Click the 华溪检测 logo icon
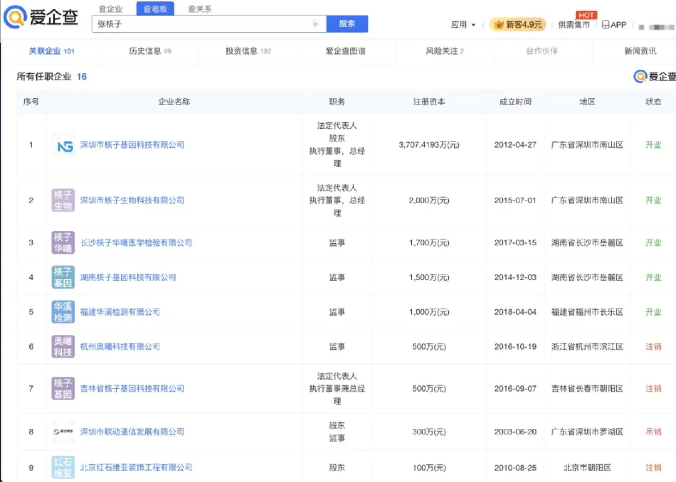Viewport: 676px width, 482px height. point(63,312)
